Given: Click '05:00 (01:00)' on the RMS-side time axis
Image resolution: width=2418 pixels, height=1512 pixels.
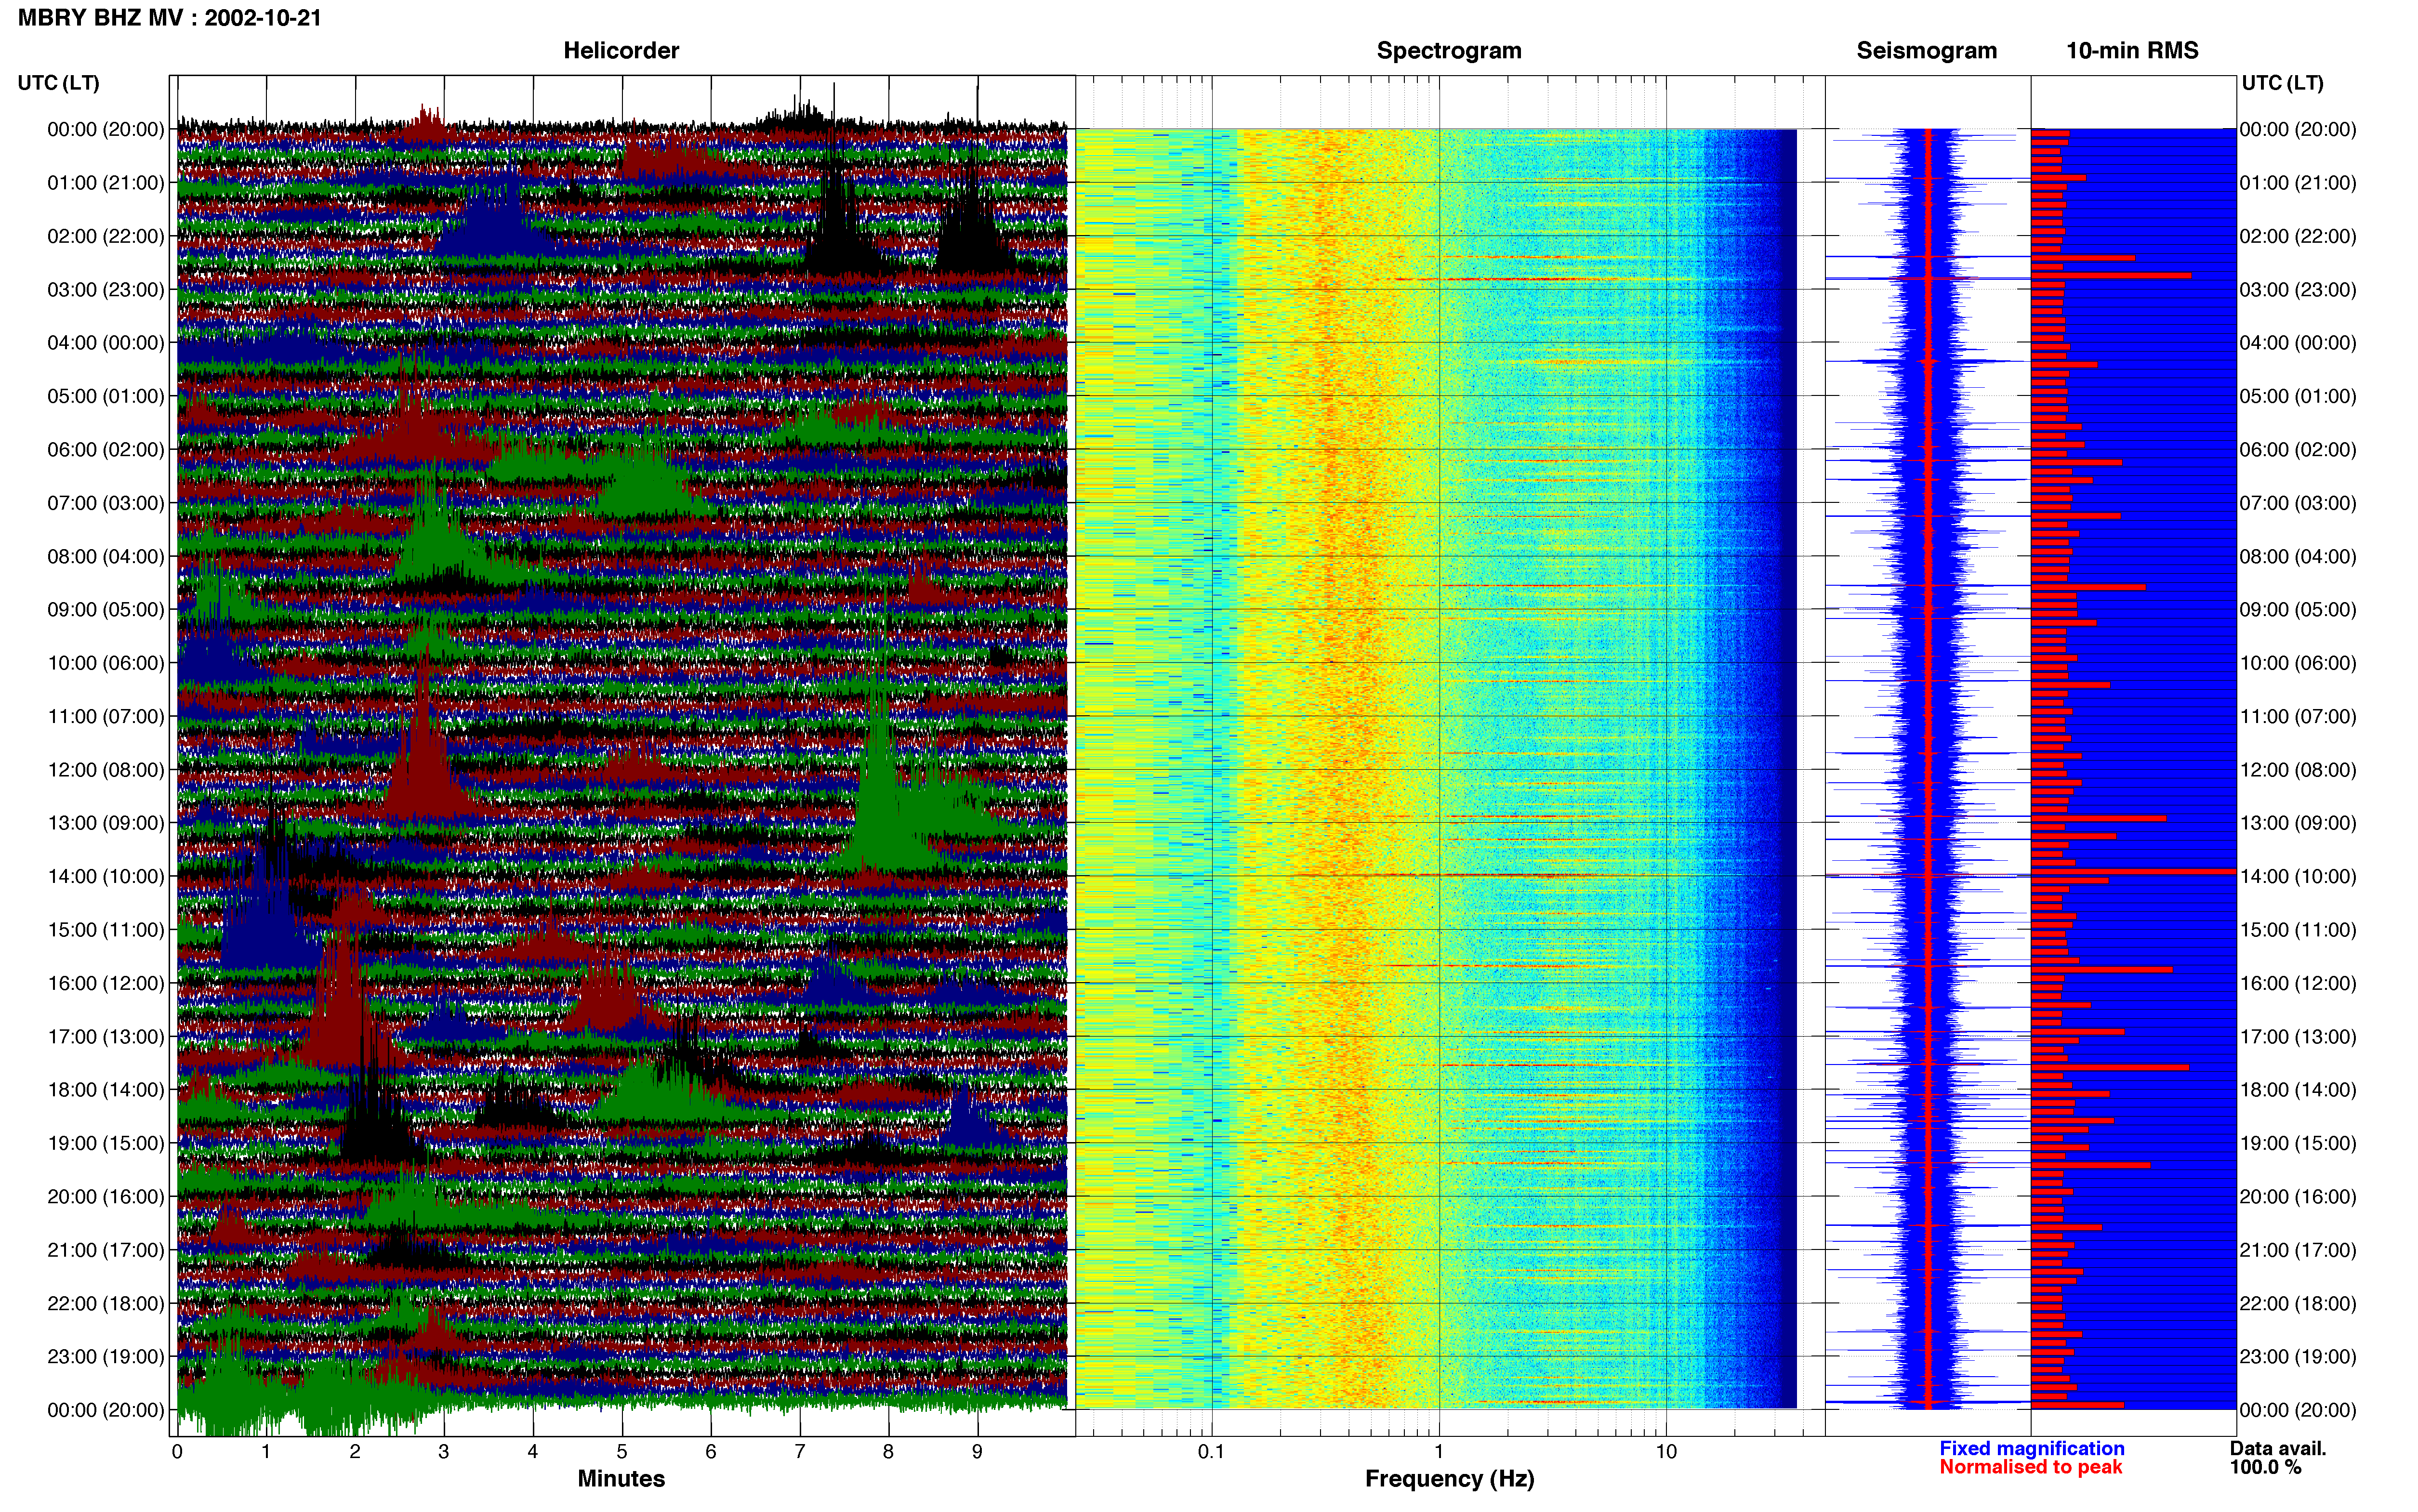Looking at the screenshot, I should [2298, 396].
